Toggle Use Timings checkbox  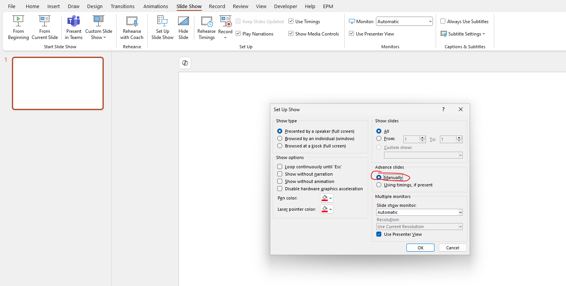[291, 22]
